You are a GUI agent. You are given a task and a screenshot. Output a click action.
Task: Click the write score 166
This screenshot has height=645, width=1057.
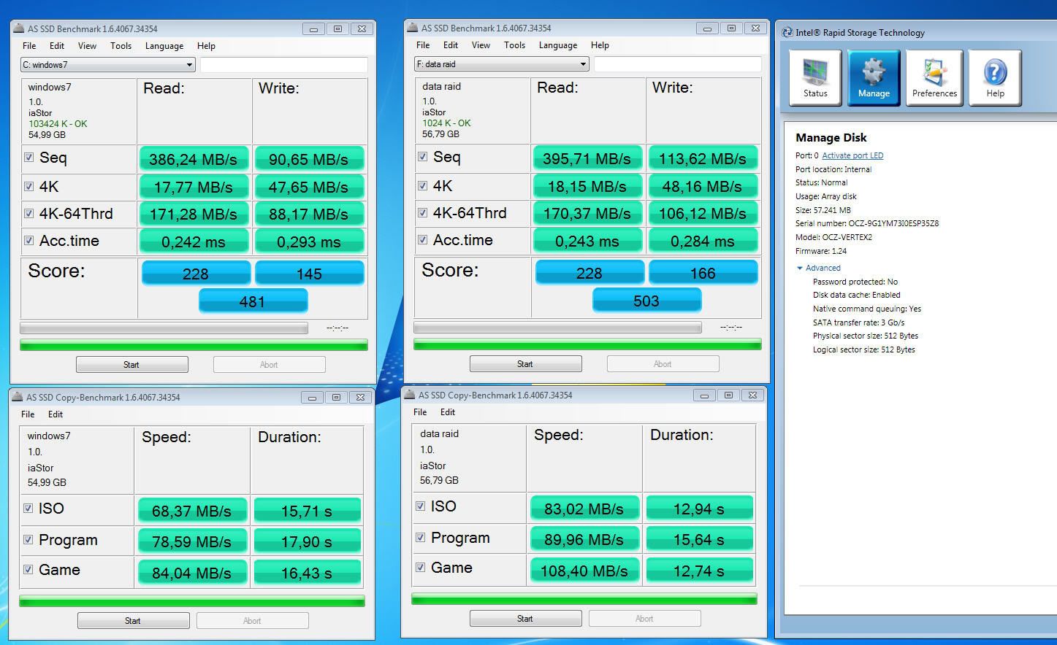(703, 272)
